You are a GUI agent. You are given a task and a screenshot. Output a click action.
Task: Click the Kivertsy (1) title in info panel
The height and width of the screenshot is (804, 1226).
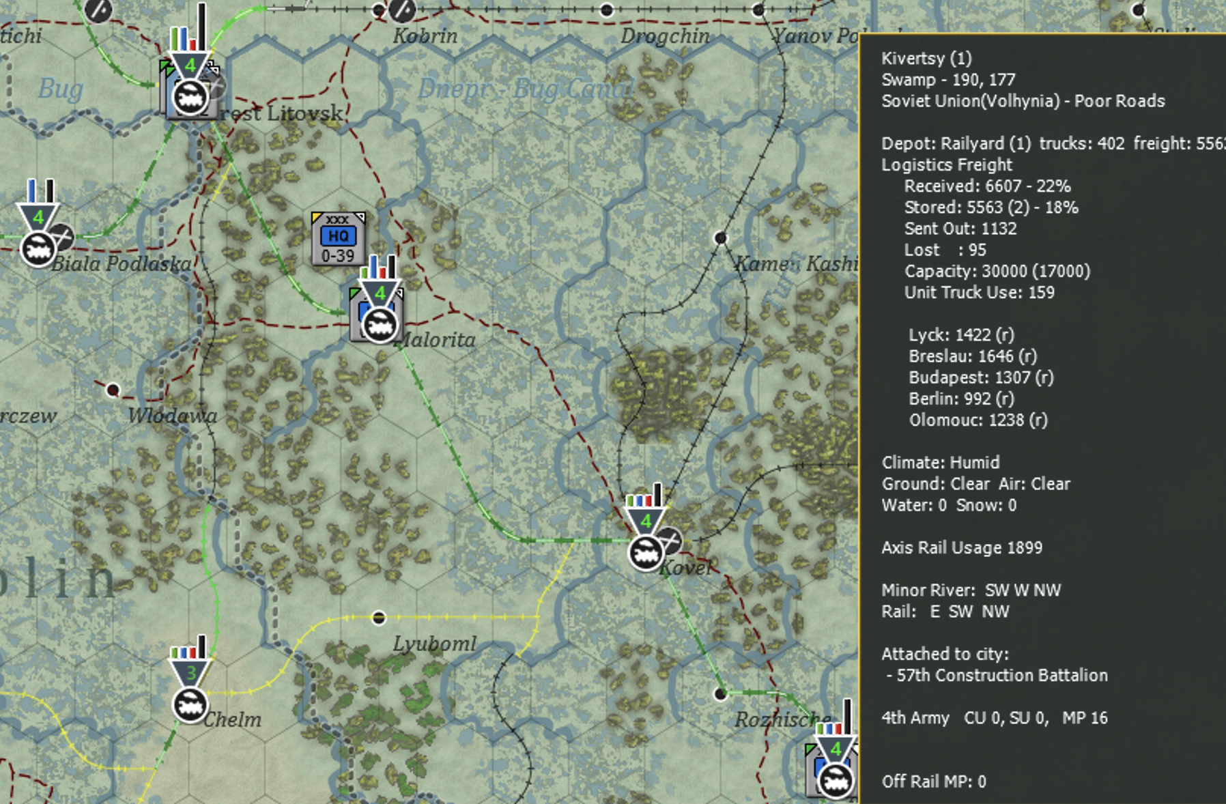[926, 58]
